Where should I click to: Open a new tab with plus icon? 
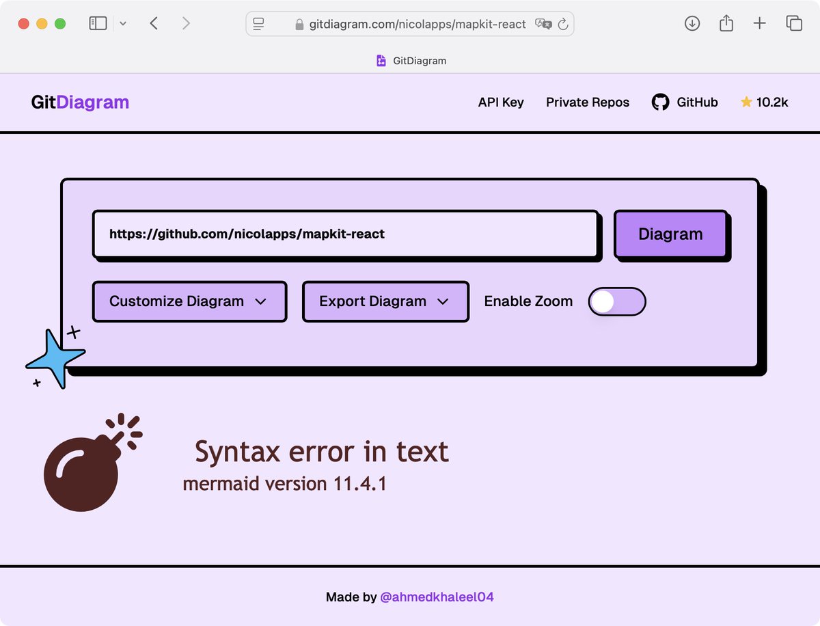point(759,23)
